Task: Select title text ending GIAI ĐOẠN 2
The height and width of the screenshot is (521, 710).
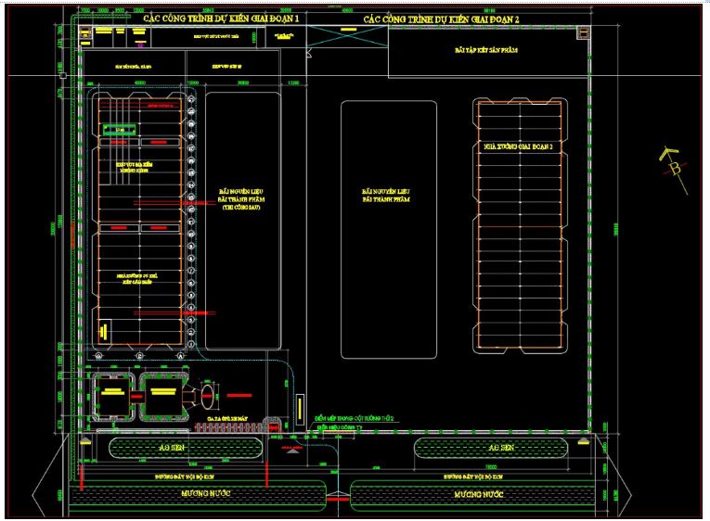Action: (441, 19)
